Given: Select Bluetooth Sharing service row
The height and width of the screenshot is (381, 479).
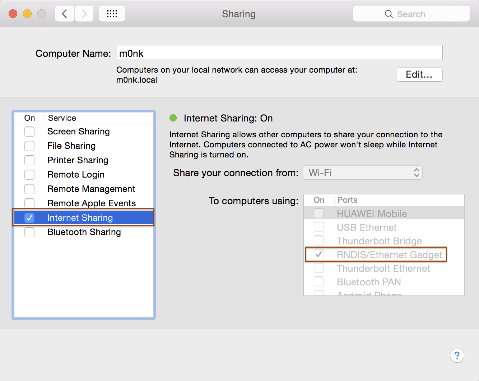Looking at the screenshot, I should [84, 232].
